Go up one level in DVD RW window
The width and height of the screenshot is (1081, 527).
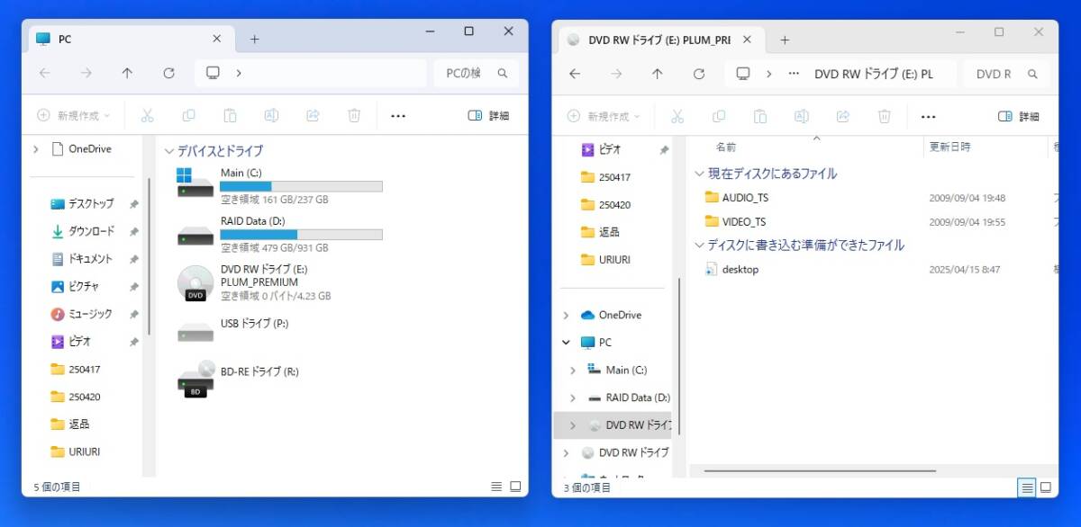[657, 74]
